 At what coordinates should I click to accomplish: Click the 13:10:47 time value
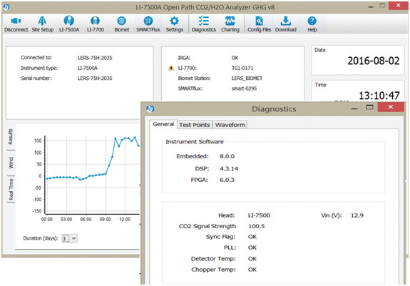coord(379,96)
